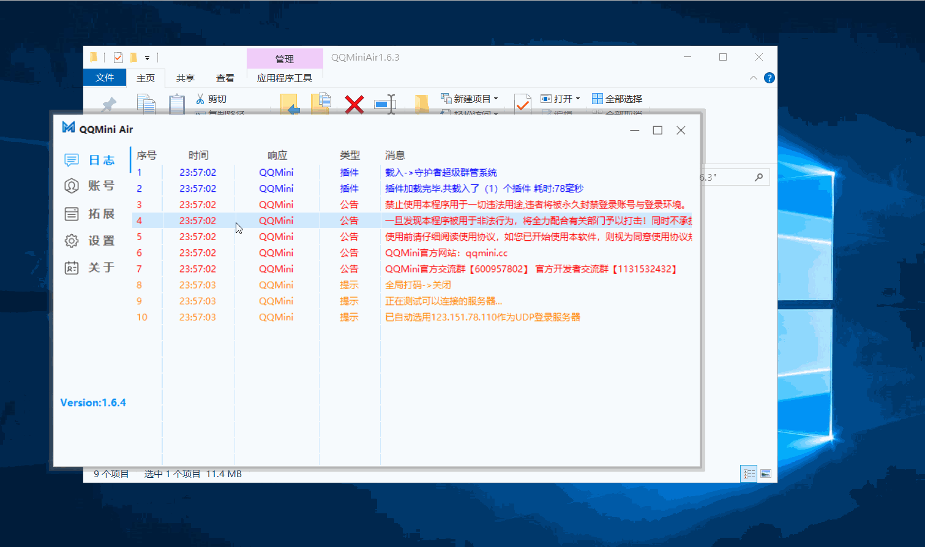Screen dimensions: 925x547
Task: Select log row 6 QQMini官方网站 message
Action: click(412, 252)
